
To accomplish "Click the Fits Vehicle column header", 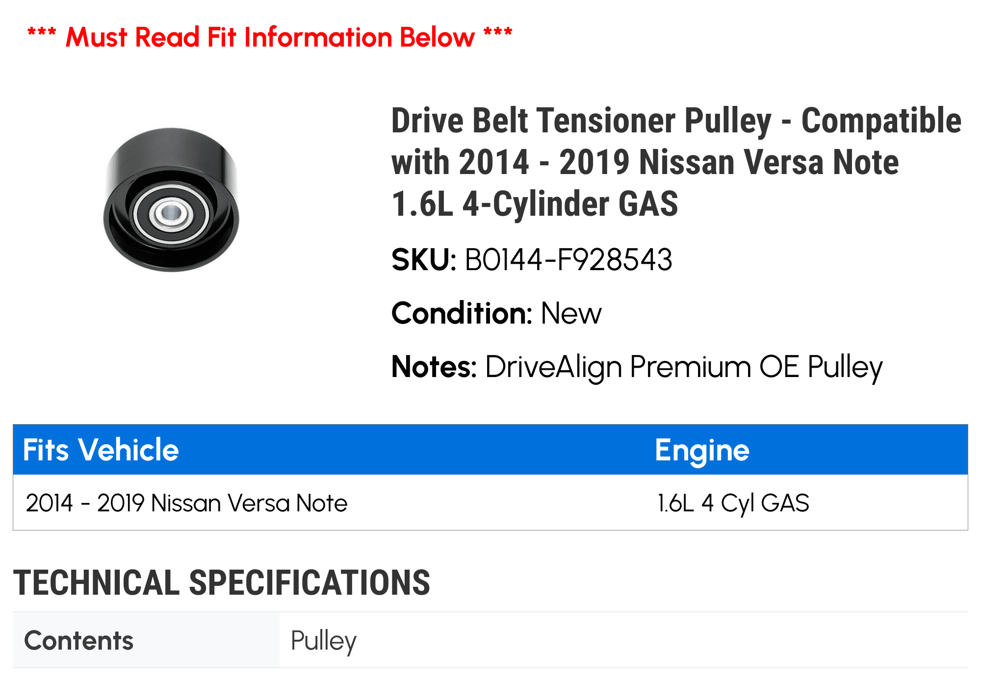I will point(101,450).
